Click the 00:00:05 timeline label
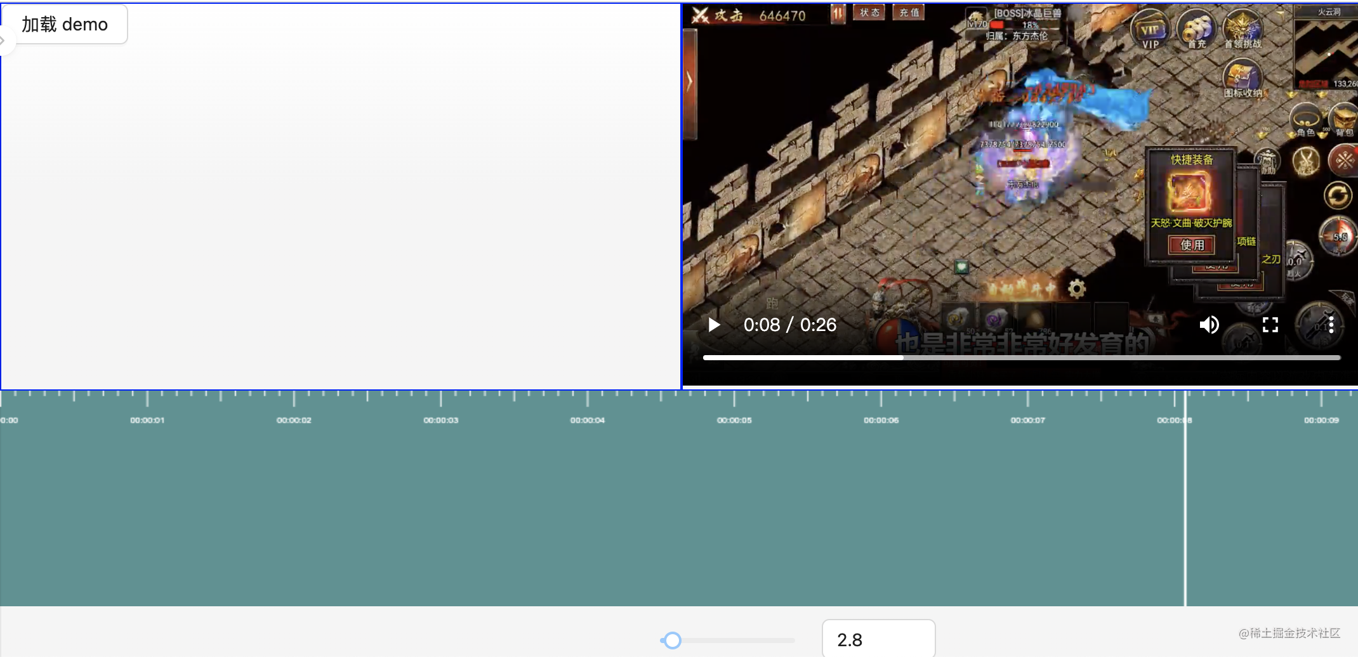Image resolution: width=1358 pixels, height=657 pixels. click(x=734, y=420)
